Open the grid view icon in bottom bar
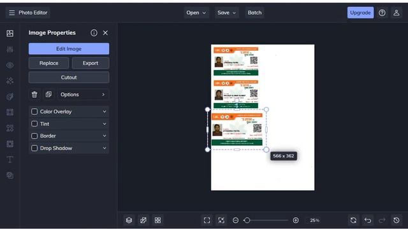 [x=157, y=220]
